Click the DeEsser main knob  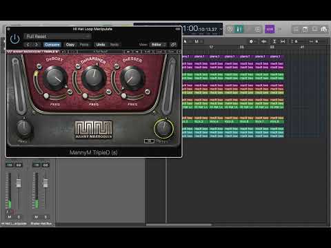[x=132, y=78]
